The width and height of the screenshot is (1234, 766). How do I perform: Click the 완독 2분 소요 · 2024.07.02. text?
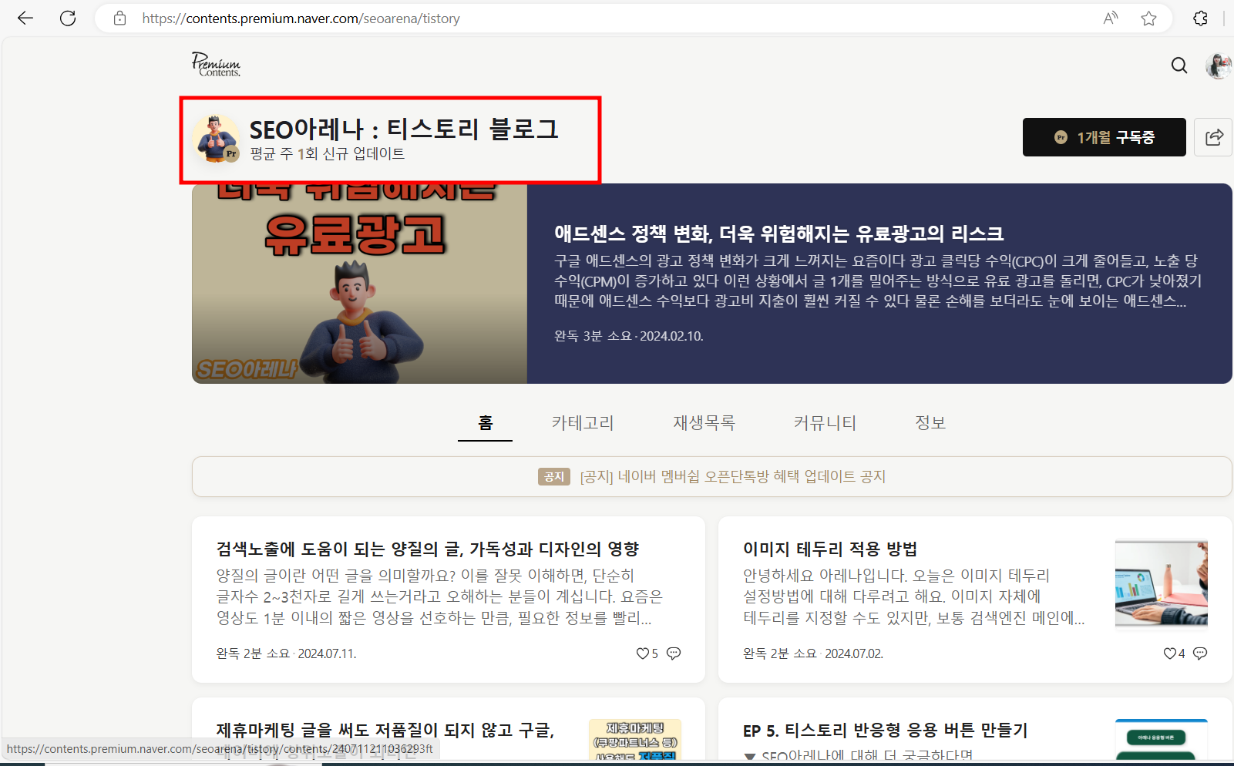coord(813,653)
